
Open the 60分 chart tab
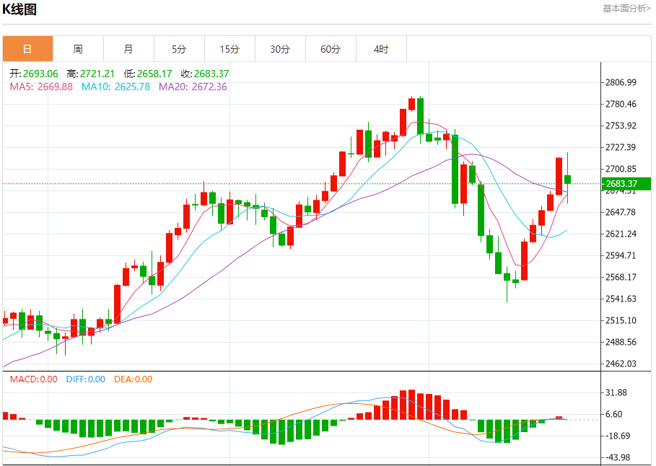pyautogui.click(x=331, y=49)
